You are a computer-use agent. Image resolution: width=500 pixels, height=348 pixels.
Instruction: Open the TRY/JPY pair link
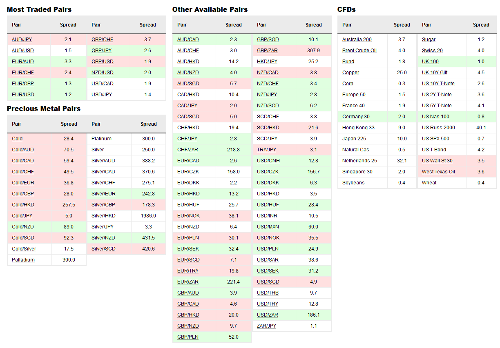tap(266, 150)
